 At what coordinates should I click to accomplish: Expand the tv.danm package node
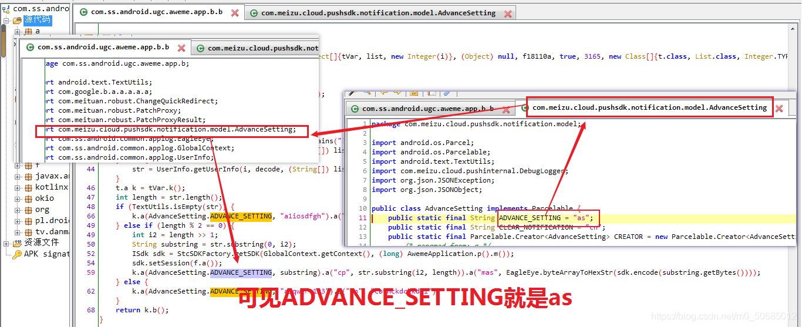(17, 232)
